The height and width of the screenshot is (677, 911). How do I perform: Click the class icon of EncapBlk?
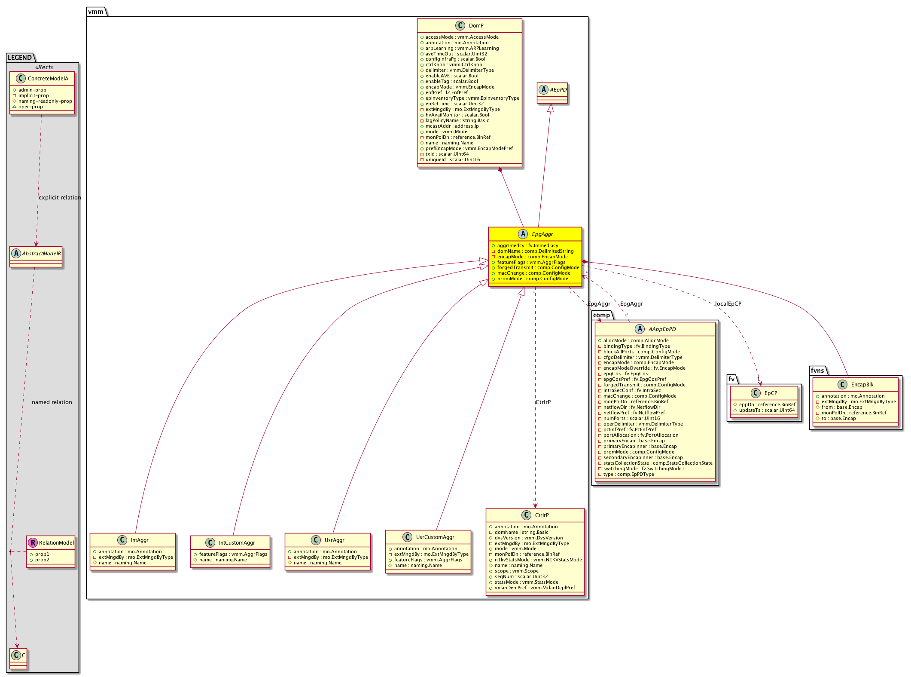[842, 385]
